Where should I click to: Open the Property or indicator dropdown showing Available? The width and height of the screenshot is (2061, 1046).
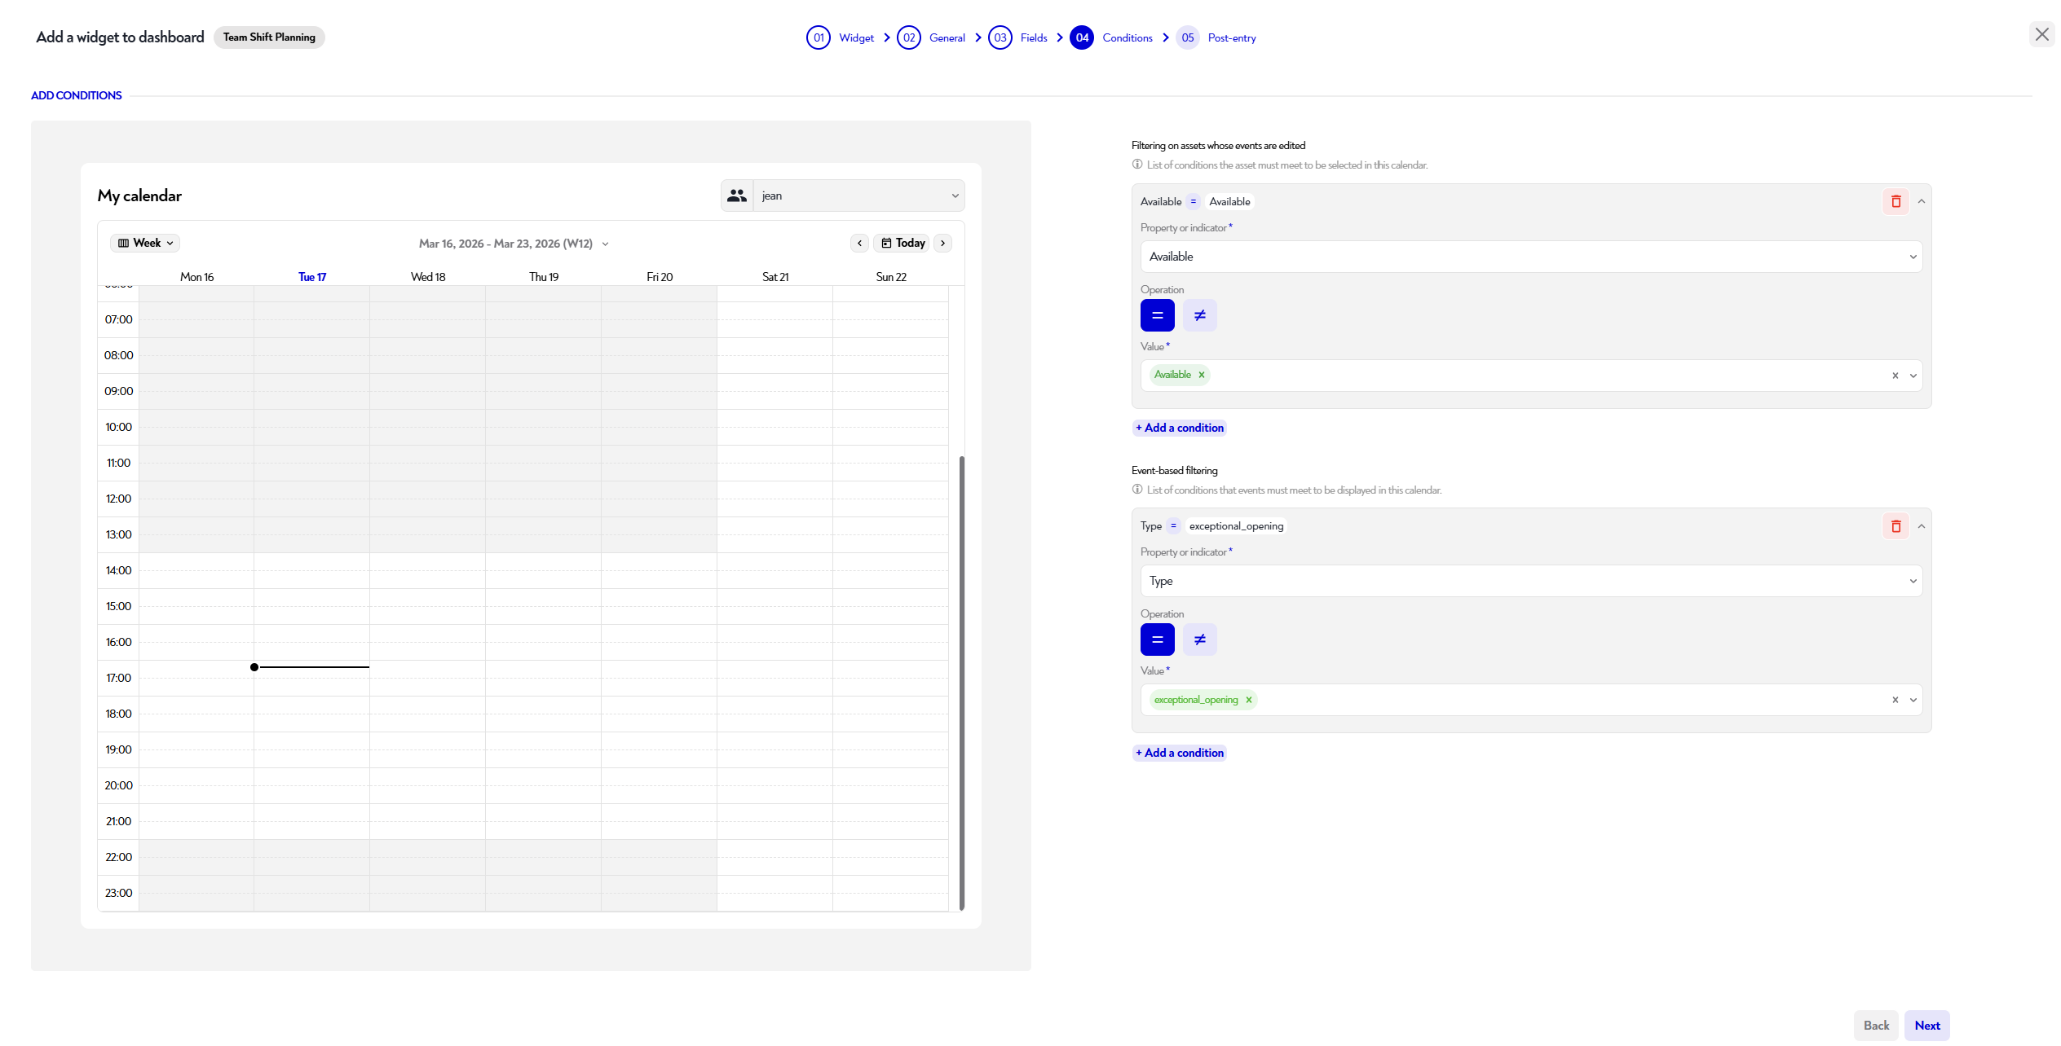(1530, 257)
